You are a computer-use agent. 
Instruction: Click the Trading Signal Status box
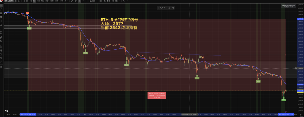pyautogui.click(x=288, y=6)
